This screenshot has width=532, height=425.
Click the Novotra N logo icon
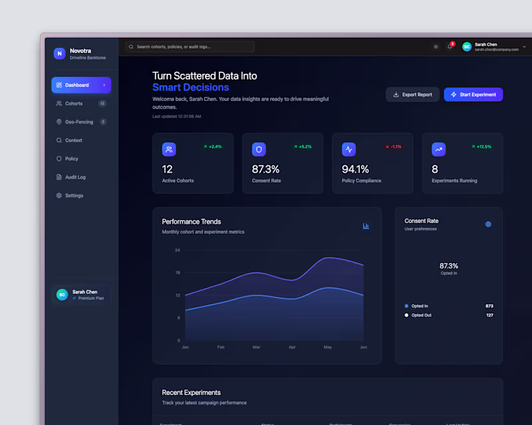coord(59,54)
